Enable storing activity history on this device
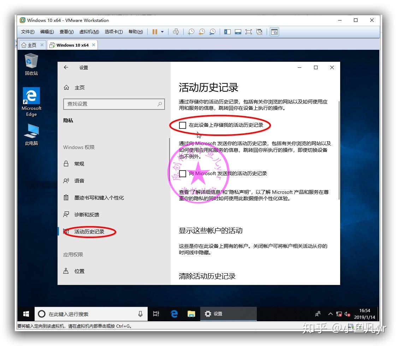Image resolution: width=397 pixels, height=346 pixels. click(182, 125)
